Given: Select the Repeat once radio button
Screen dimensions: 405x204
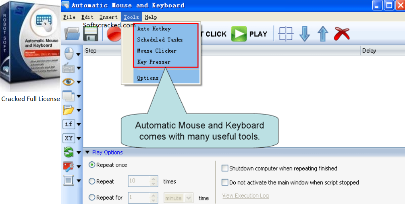Looking at the screenshot, I should point(92,165).
